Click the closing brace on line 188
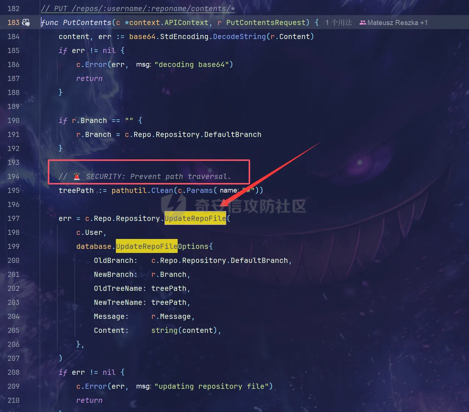 61,92
